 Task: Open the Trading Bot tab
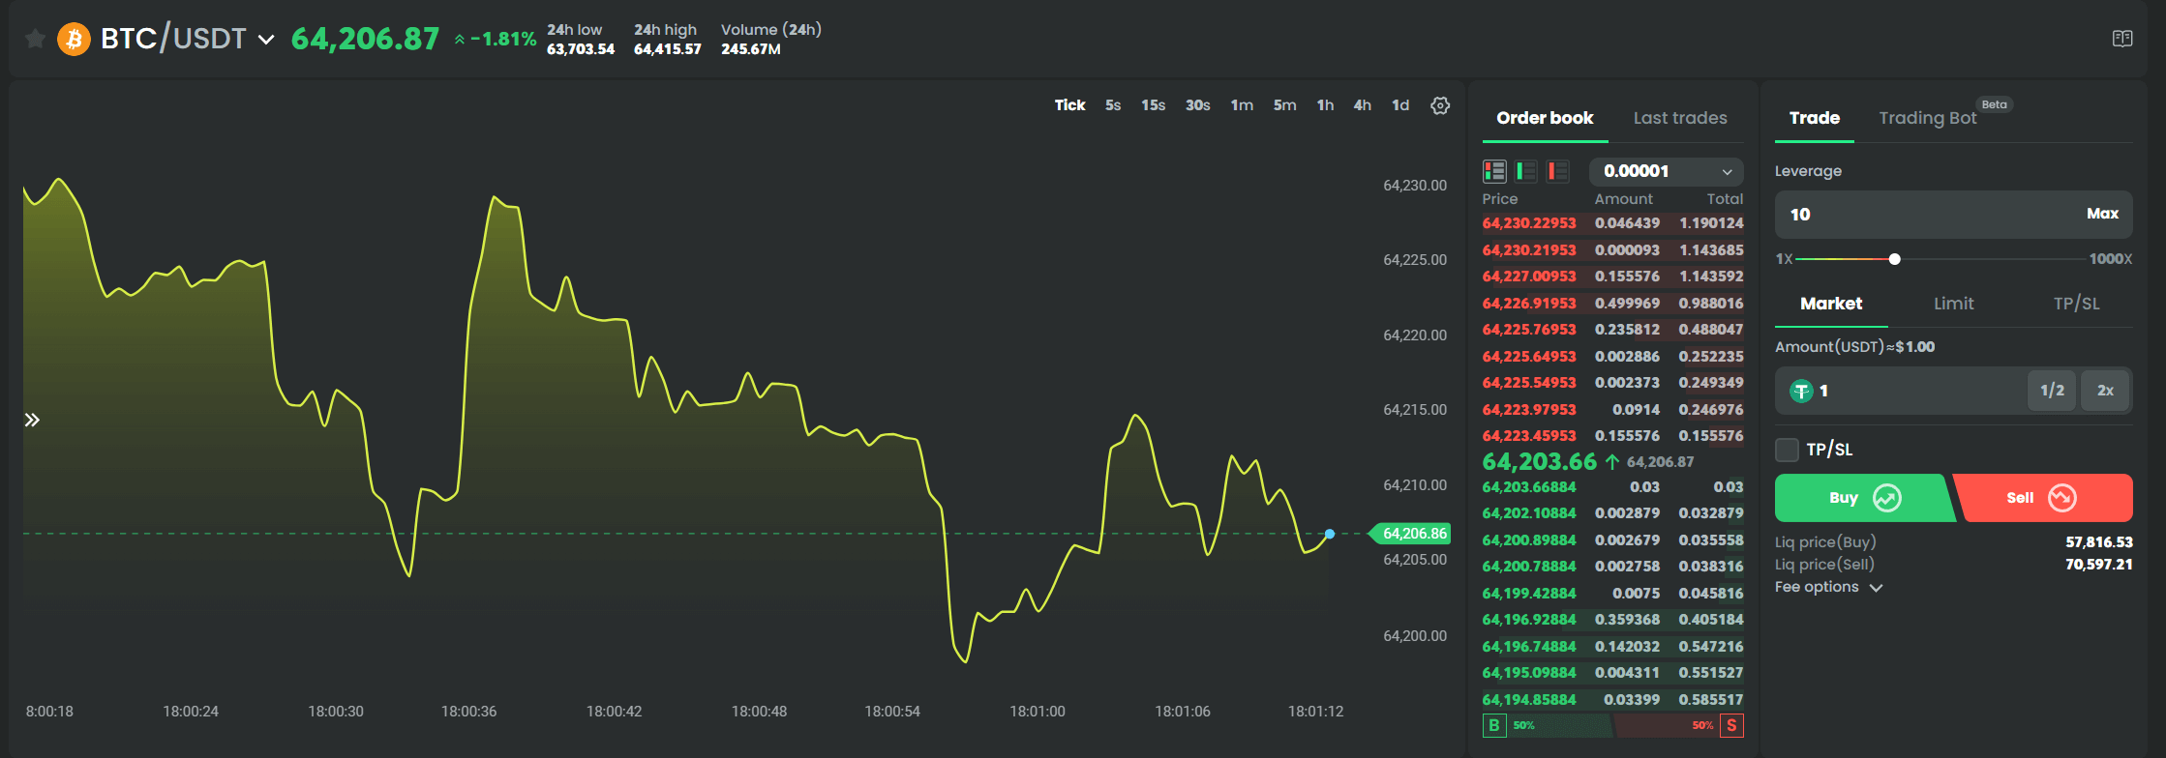point(1927,118)
